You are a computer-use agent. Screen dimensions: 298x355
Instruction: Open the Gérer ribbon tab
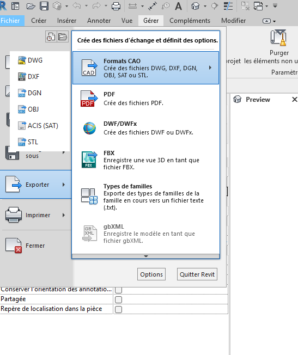(151, 21)
